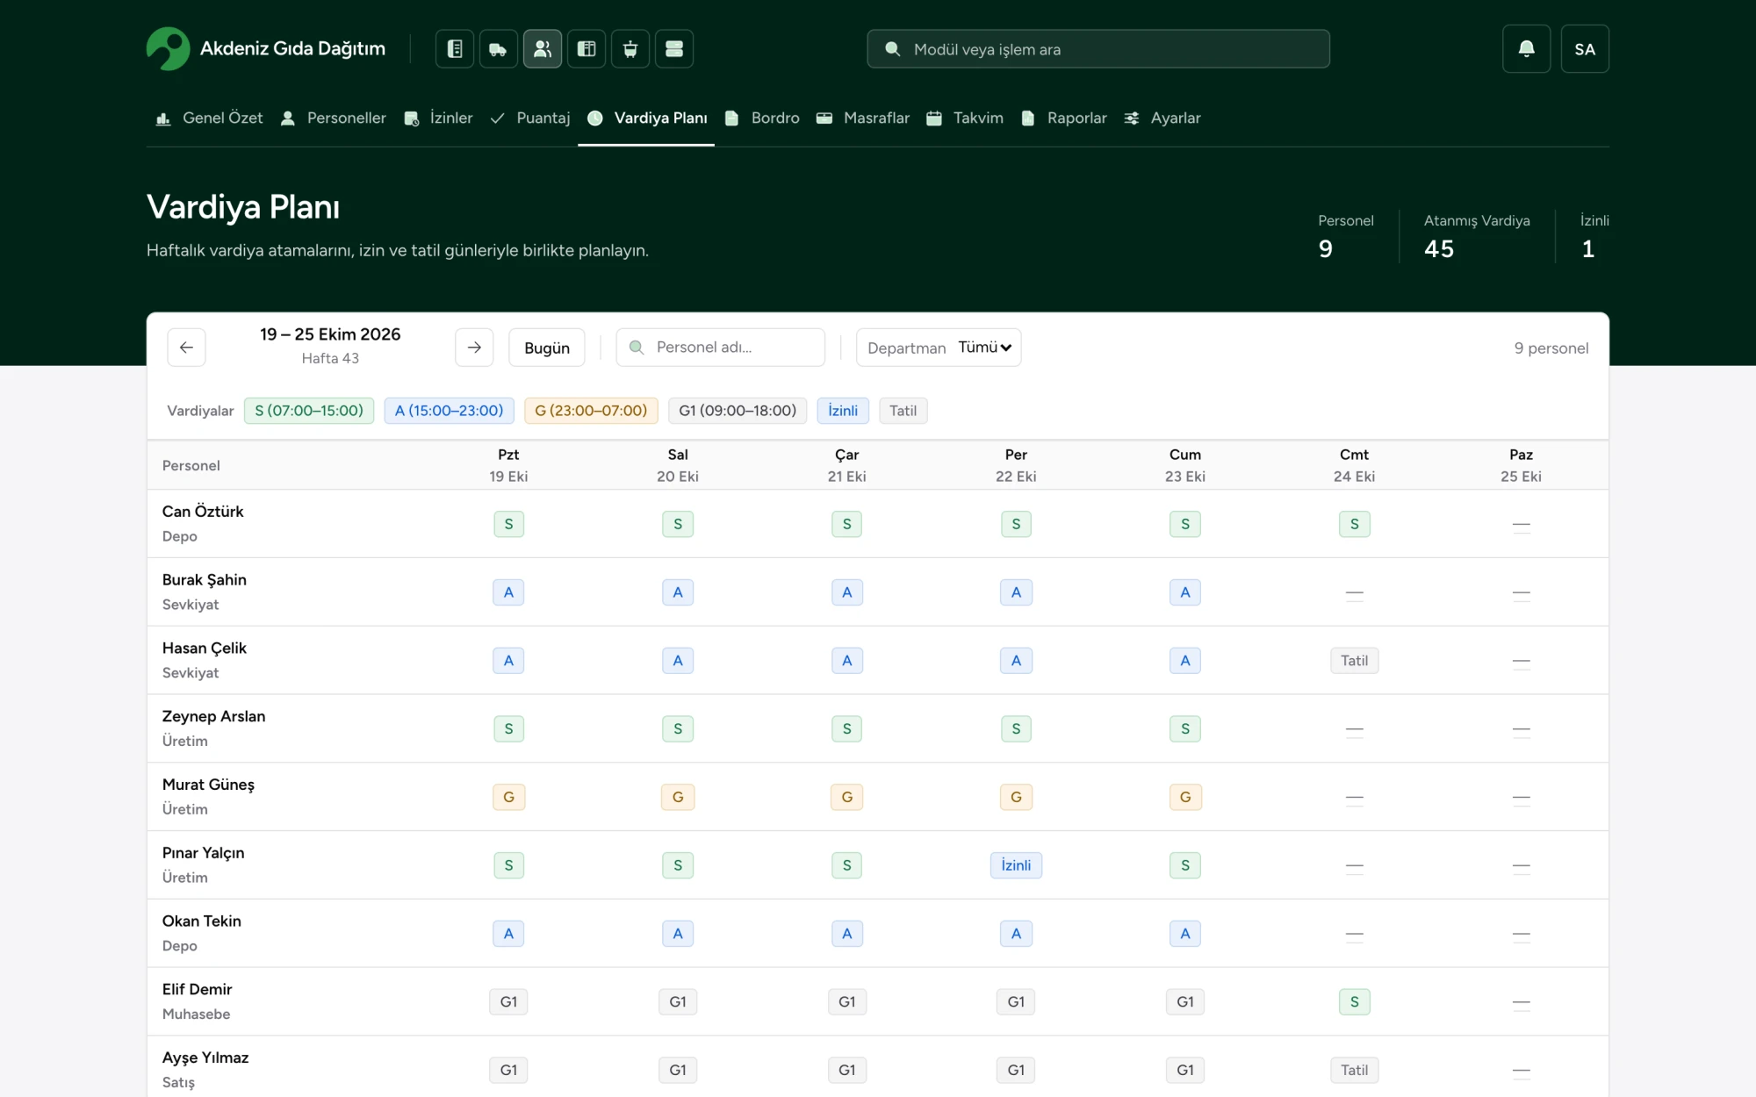The height and width of the screenshot is (1097, 1756).
Task: Select Ayşe Yılmaz's Tuesday G1 shift
Action: 678,1070
